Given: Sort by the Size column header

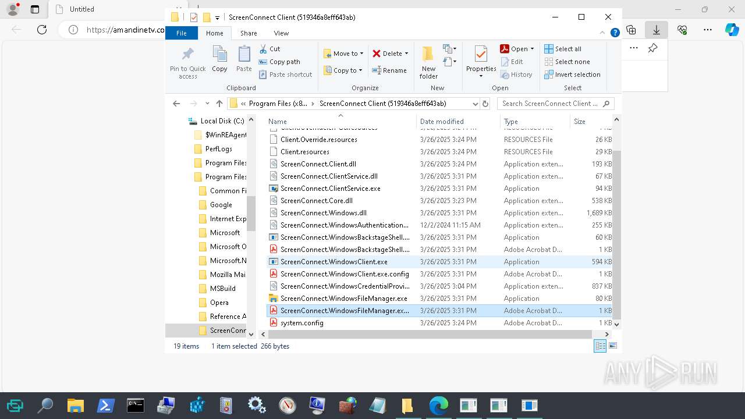Looking at the screenshot, I should point(591,121).
